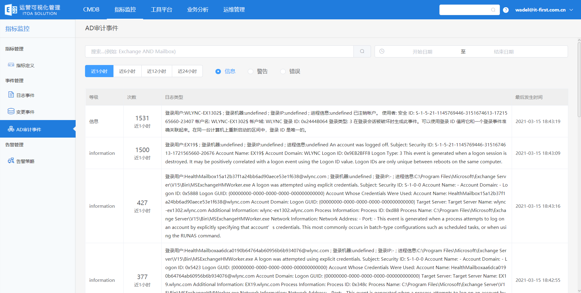Select the 近1小时 time filter
Image resolution: width=581 pixels, height=293 pixels.
tap(99, 71)
